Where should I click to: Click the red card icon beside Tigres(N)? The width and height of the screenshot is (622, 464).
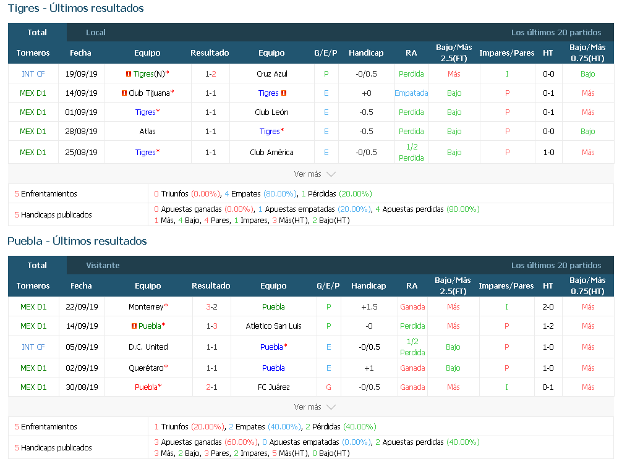(128, 74)
